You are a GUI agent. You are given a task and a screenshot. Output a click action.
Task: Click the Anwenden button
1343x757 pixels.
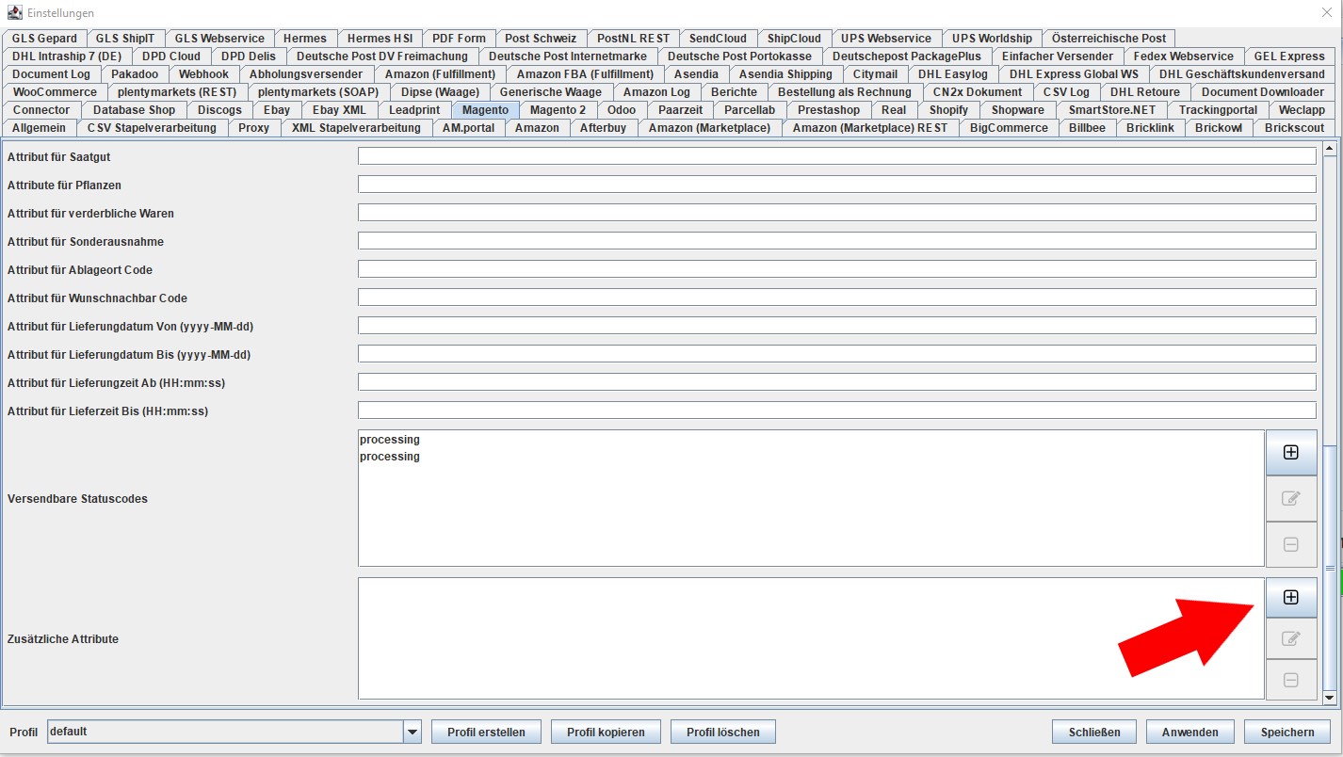pyautogui.click(x=1190, y=732)
